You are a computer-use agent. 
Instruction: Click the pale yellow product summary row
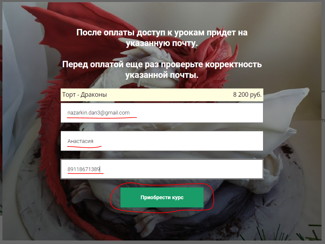(x=162, y=95)
